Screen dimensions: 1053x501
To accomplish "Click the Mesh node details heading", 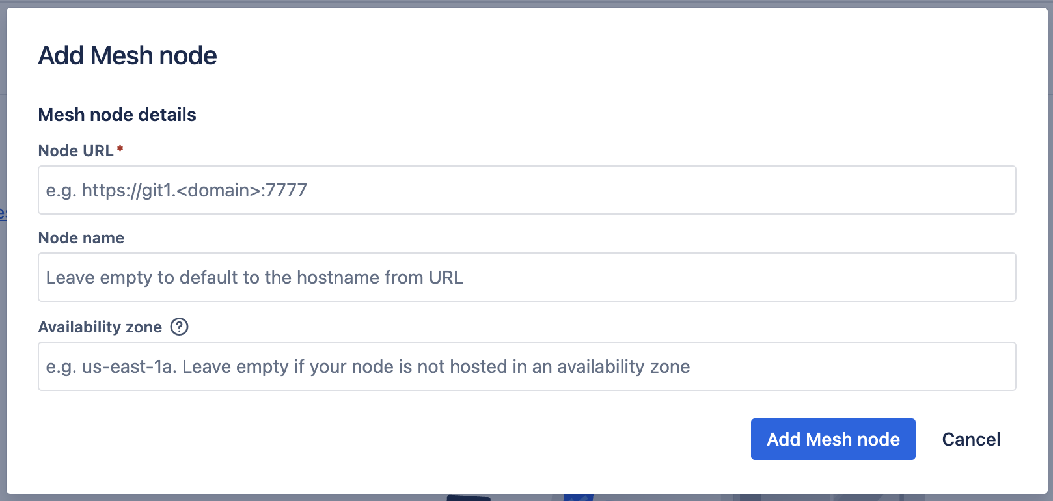I will (x=117, y=115).
